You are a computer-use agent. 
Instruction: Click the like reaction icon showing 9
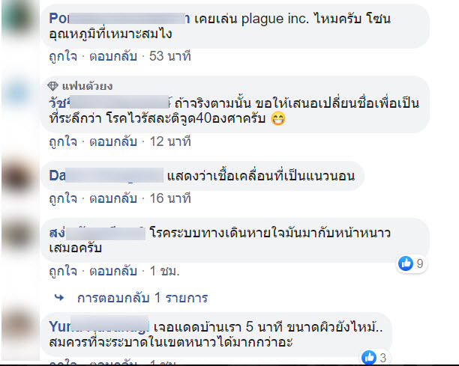406,263
